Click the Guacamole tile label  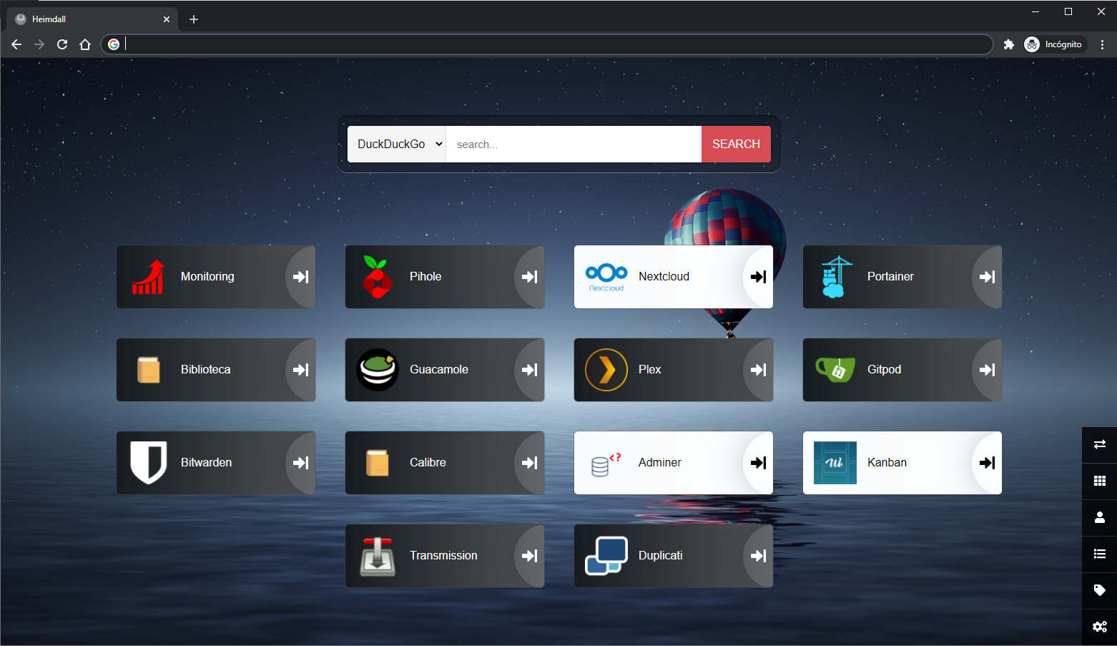click(x=439, y=370)
